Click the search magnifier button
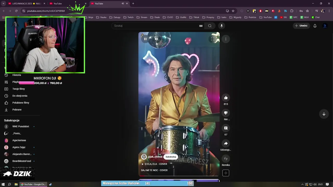This screenshot has height=187, width=333. click(x=210, y=26)
